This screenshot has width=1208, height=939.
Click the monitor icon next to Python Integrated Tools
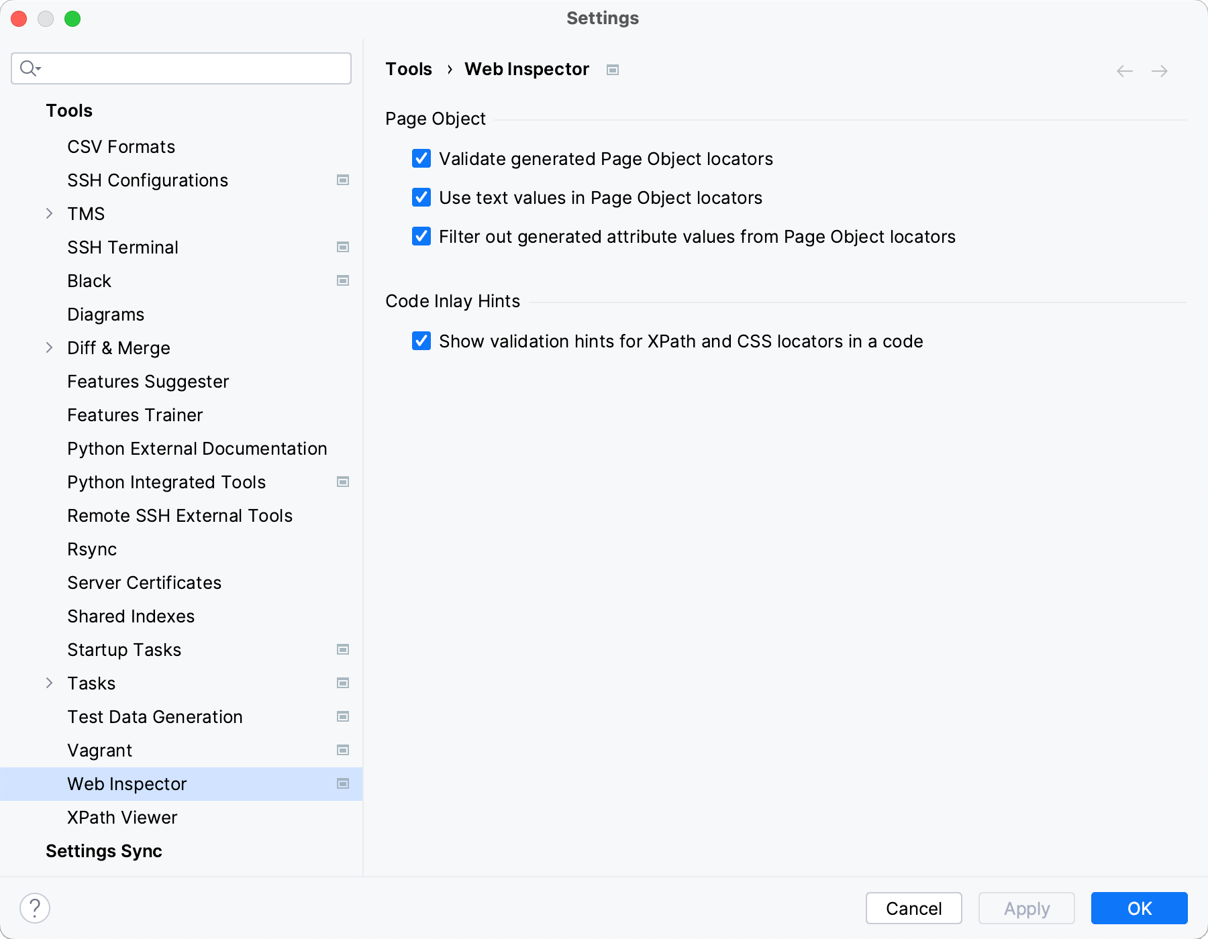(343, 482)
